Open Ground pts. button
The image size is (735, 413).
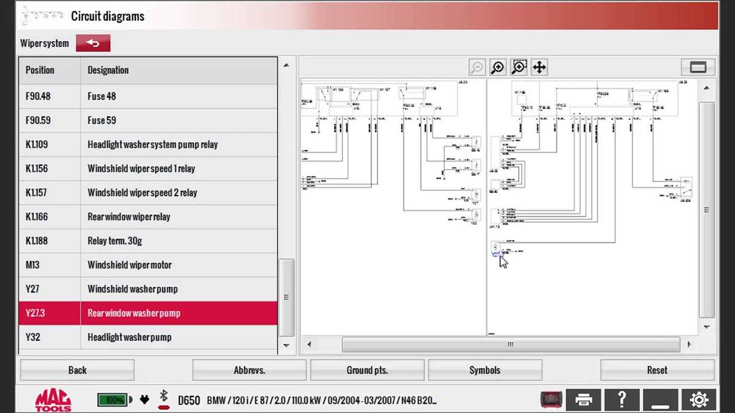[367, 370]
